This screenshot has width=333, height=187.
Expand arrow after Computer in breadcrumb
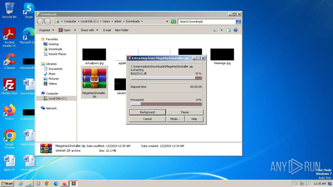(x=79, y=22)
